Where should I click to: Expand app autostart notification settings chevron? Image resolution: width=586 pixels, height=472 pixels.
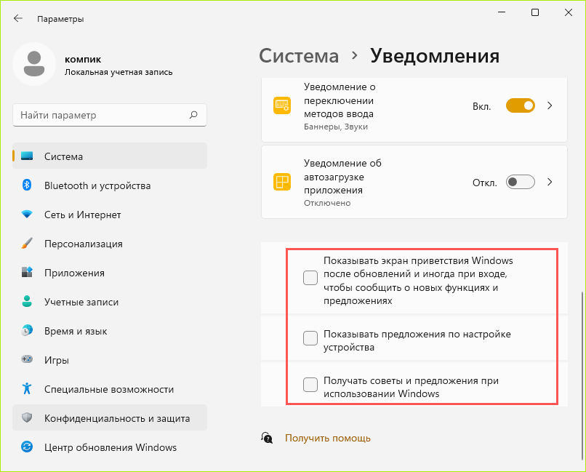point(550,182)
